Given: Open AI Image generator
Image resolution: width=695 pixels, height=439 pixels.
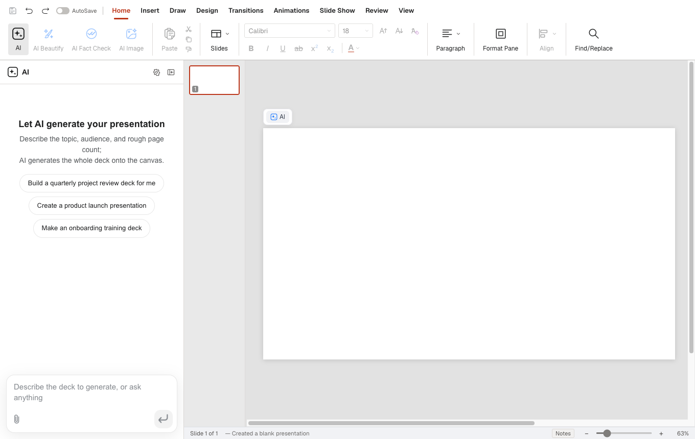Looking at the screenshot, I should (131, 39).
